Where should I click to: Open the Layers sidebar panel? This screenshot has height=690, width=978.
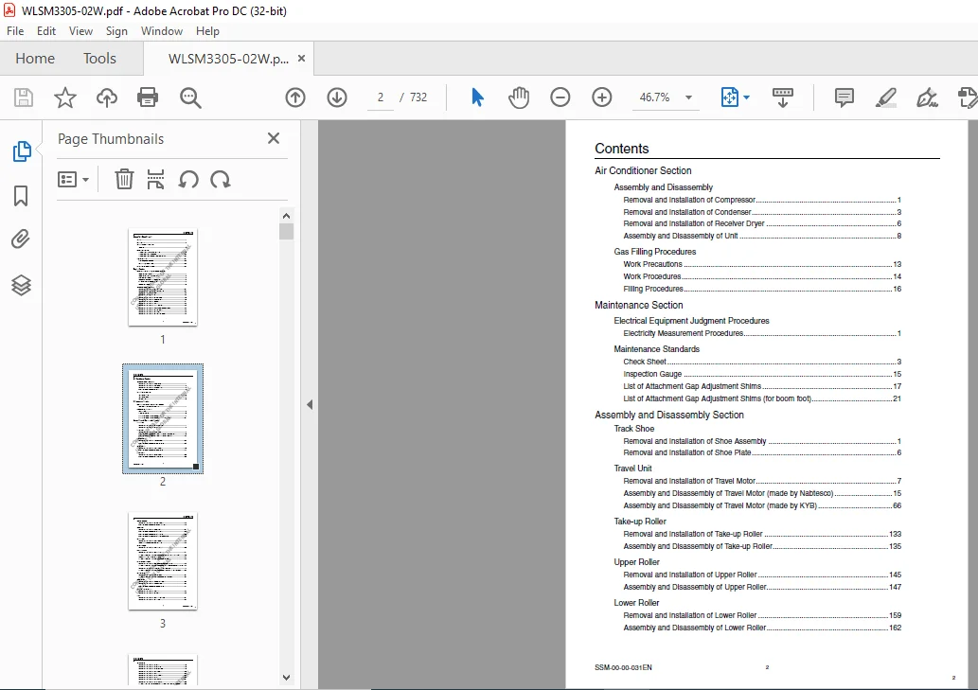(x=21, y=285)
